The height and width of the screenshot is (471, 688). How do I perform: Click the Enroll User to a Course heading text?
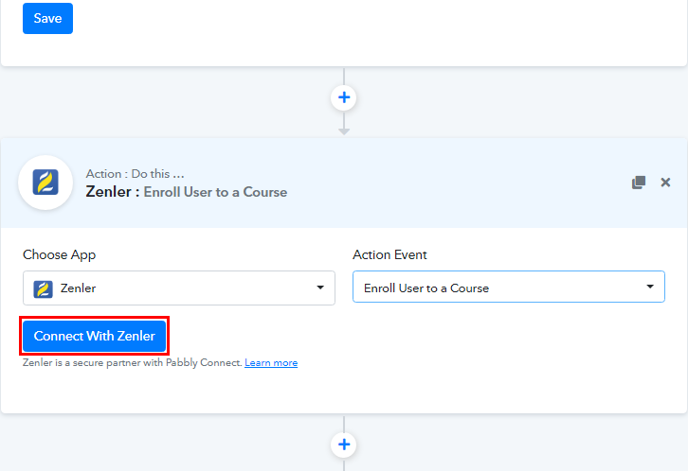pos(215,192)
